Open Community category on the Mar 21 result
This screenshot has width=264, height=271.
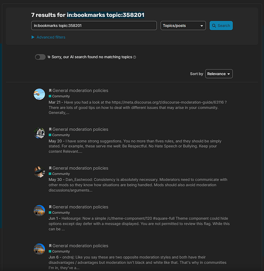tap(59, 96)
